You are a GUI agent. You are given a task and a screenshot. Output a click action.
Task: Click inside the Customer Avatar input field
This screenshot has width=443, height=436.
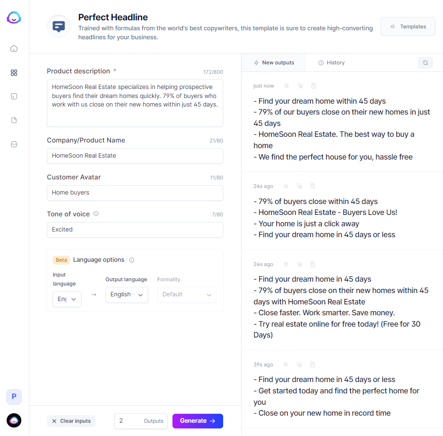[x=135, y=193]
